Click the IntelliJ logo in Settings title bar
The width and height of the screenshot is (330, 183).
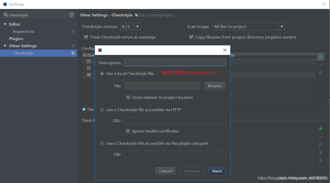(x=5, y=4)
